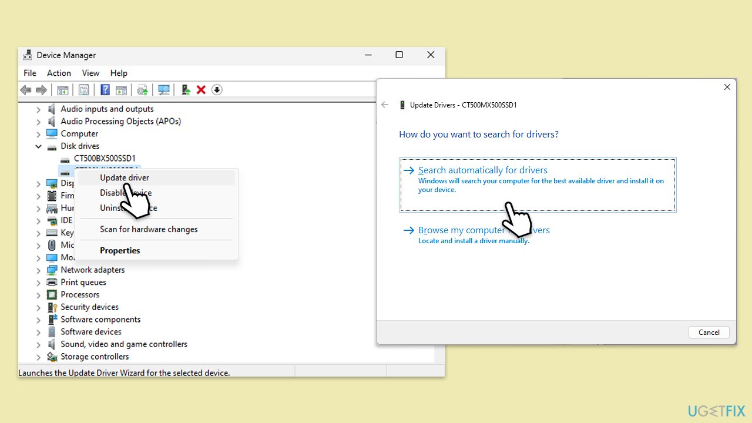Viewport: 752px width, 423px height.
Task: Expand Audio inputs and outputs node
Action: pos(39,109)
